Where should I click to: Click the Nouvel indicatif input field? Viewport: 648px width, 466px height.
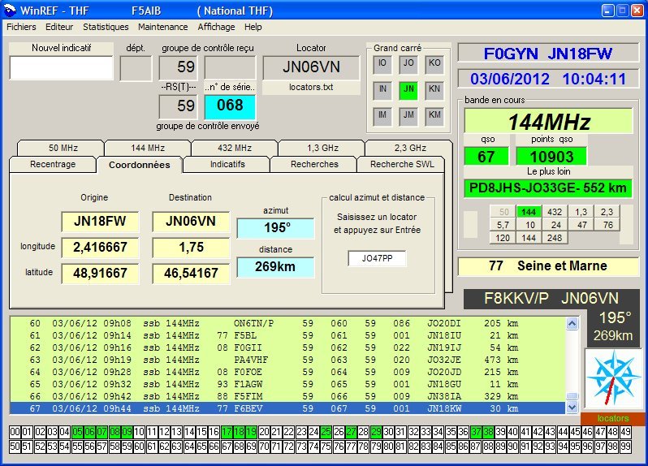click(x=61, y=68)
